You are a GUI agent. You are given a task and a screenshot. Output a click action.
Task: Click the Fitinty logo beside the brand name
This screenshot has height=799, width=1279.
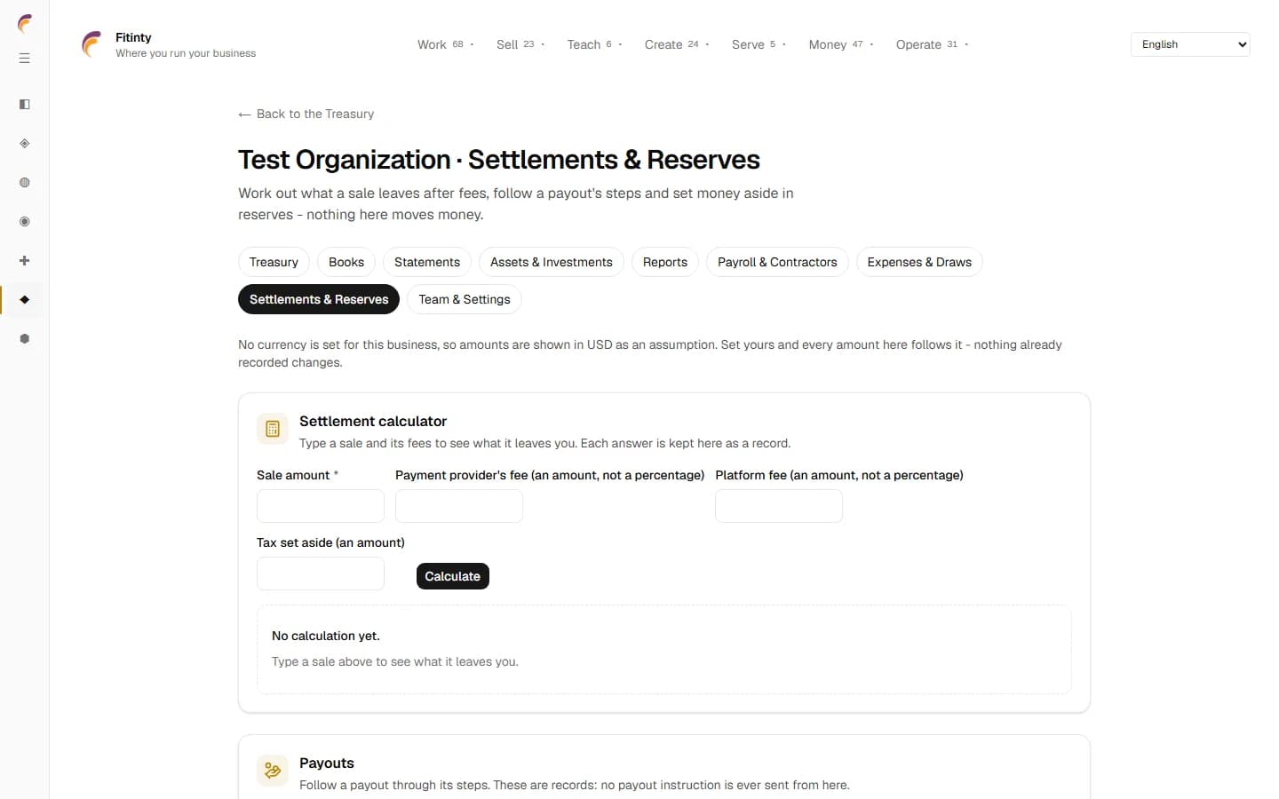click(92, 44)
